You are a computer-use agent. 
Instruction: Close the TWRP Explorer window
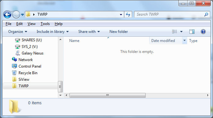tap(203, 3)
